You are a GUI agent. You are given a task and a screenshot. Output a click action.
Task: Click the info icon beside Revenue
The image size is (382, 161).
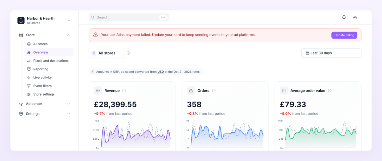click(124, 91)
